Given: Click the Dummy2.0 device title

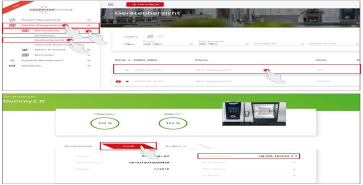Looking at the screenshot, I should (24, 101).
